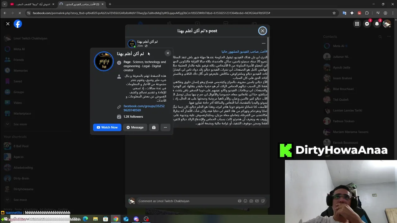397x223 pixels.
Task: Insert an avatar sticker in comment
Action: click(239, 201)
